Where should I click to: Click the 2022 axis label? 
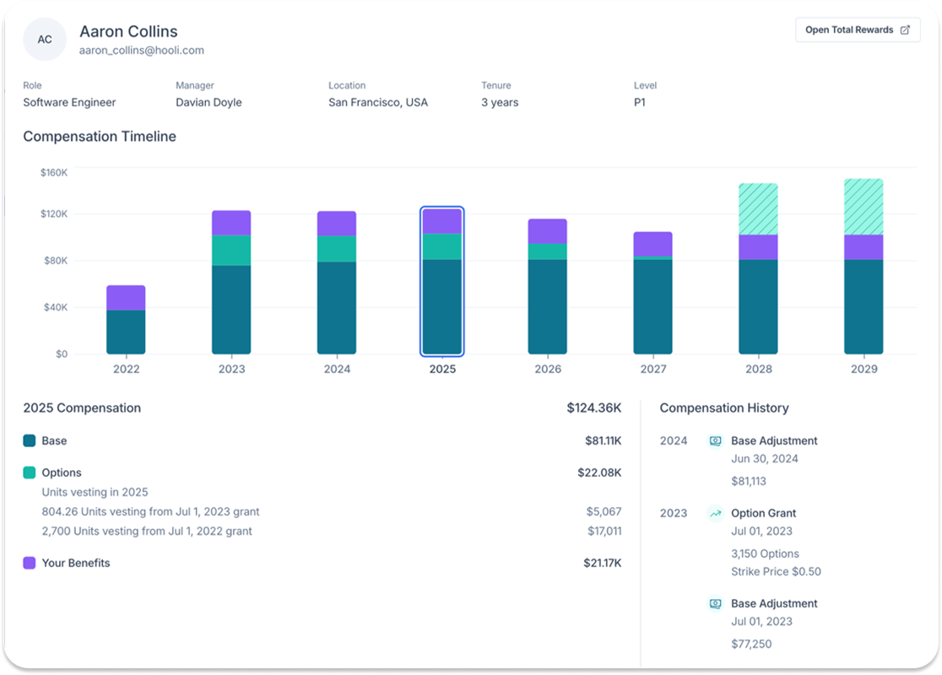point(126,369)
